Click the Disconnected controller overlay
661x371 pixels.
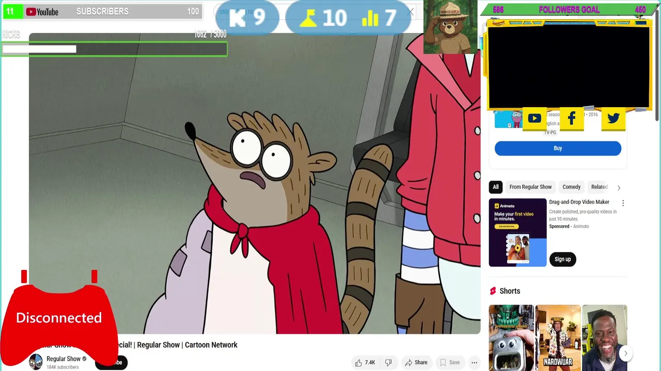click(59, 317)
